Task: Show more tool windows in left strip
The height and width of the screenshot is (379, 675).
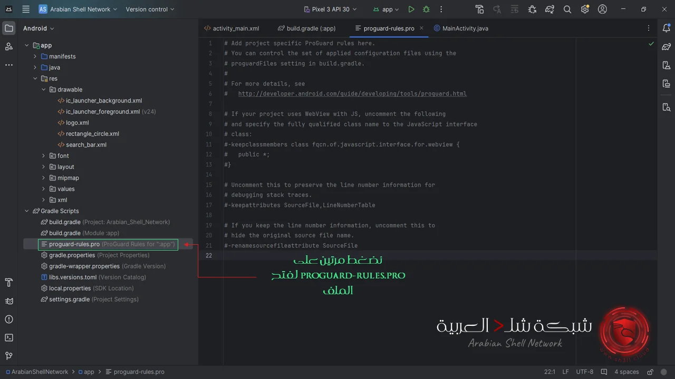Action: 9,65
